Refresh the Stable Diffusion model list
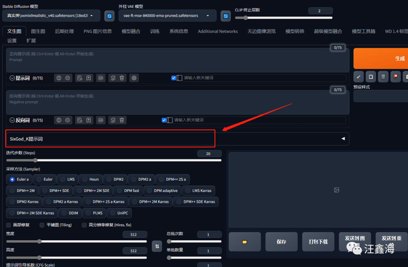Screen dimensions: 408x267 point(110,16)
